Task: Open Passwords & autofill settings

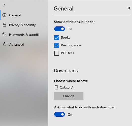Action: [x=24, y=35]
